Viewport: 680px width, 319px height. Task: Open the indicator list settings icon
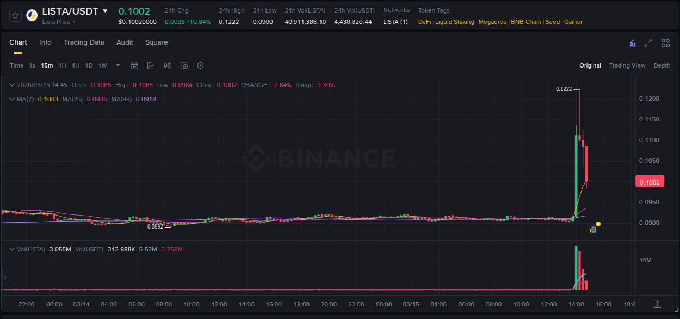coord(184,65)
